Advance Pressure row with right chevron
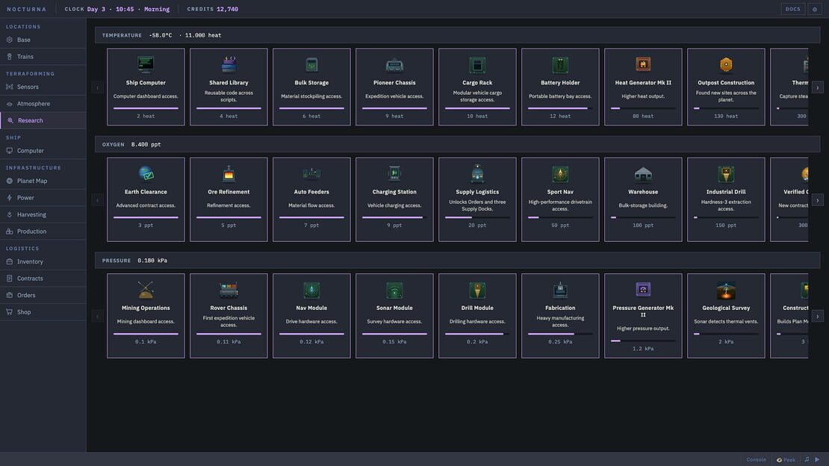The height and width of the screenshot is (466, 829). coord(817,317)
